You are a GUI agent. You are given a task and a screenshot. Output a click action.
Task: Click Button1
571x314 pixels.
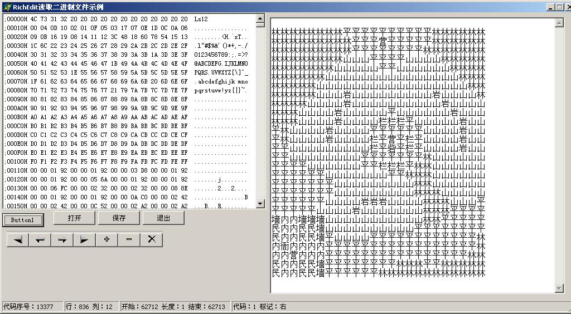[x=22, y=220]
